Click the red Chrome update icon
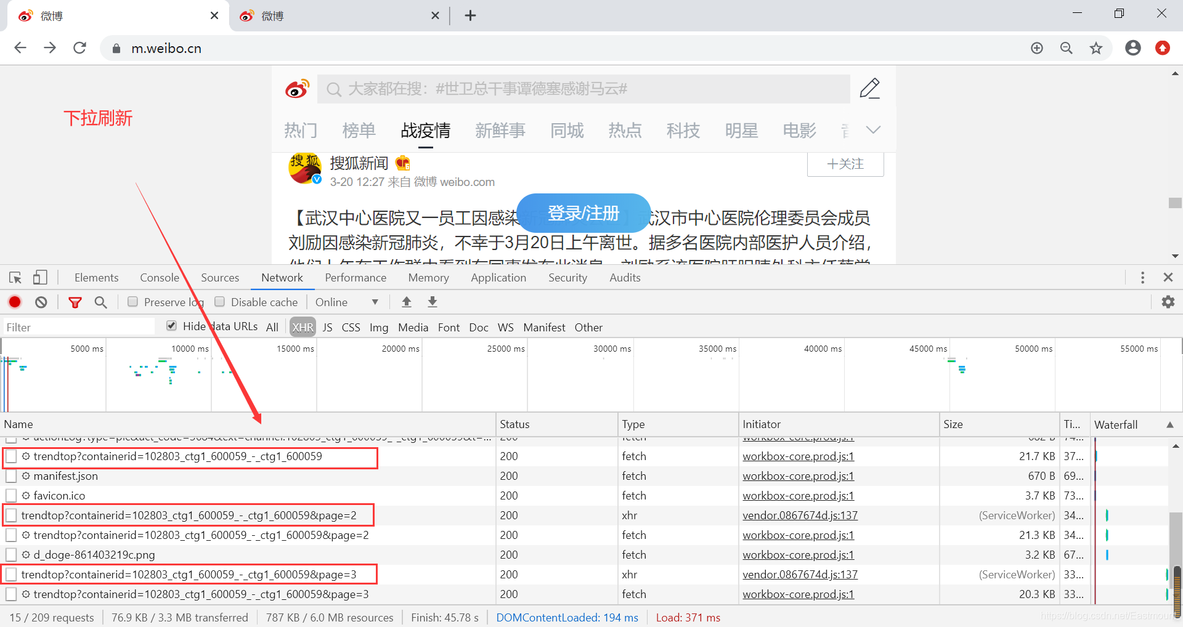This screenshot has width=1183, height=627. 1162,48
